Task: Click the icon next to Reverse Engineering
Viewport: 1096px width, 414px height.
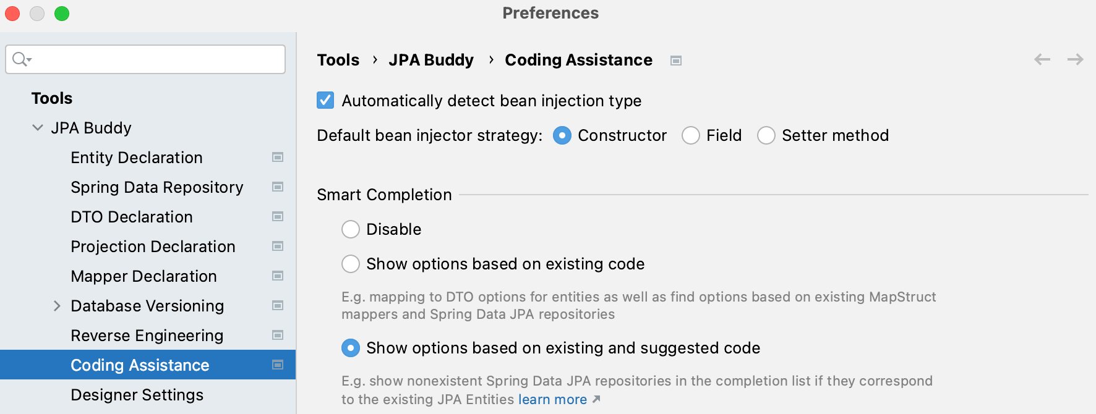Action: (277, 336)
